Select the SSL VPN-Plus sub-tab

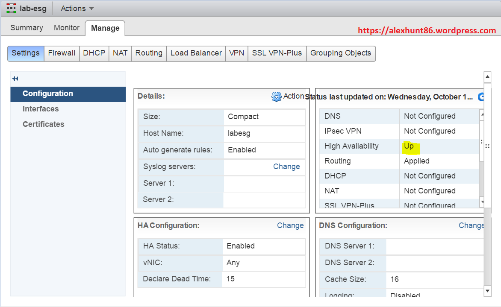277,53
